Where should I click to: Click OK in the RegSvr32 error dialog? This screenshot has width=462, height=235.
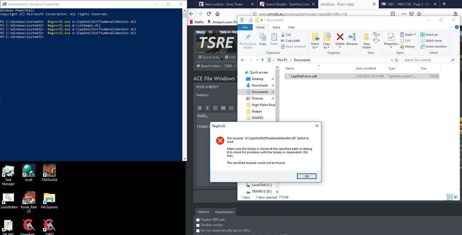307,176
